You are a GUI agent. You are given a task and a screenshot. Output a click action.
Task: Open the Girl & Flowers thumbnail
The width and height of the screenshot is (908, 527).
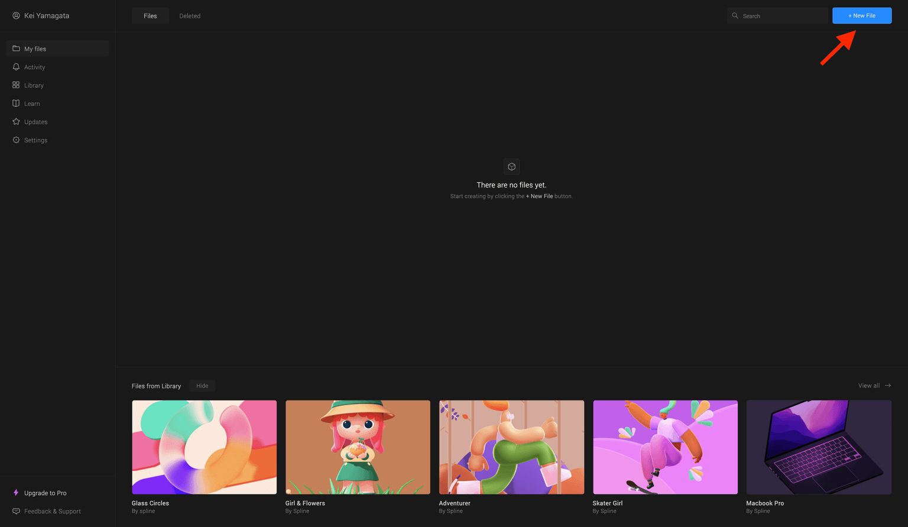[x=358, y=447]
